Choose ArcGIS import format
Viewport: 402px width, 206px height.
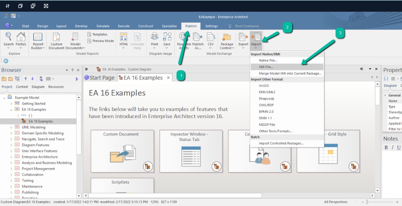tap(287, 86)
